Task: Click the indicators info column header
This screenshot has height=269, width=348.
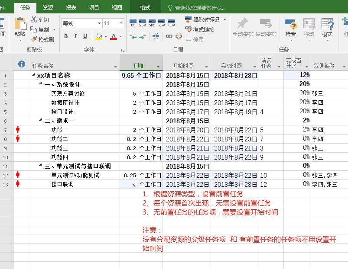Action: coord(22,64)
